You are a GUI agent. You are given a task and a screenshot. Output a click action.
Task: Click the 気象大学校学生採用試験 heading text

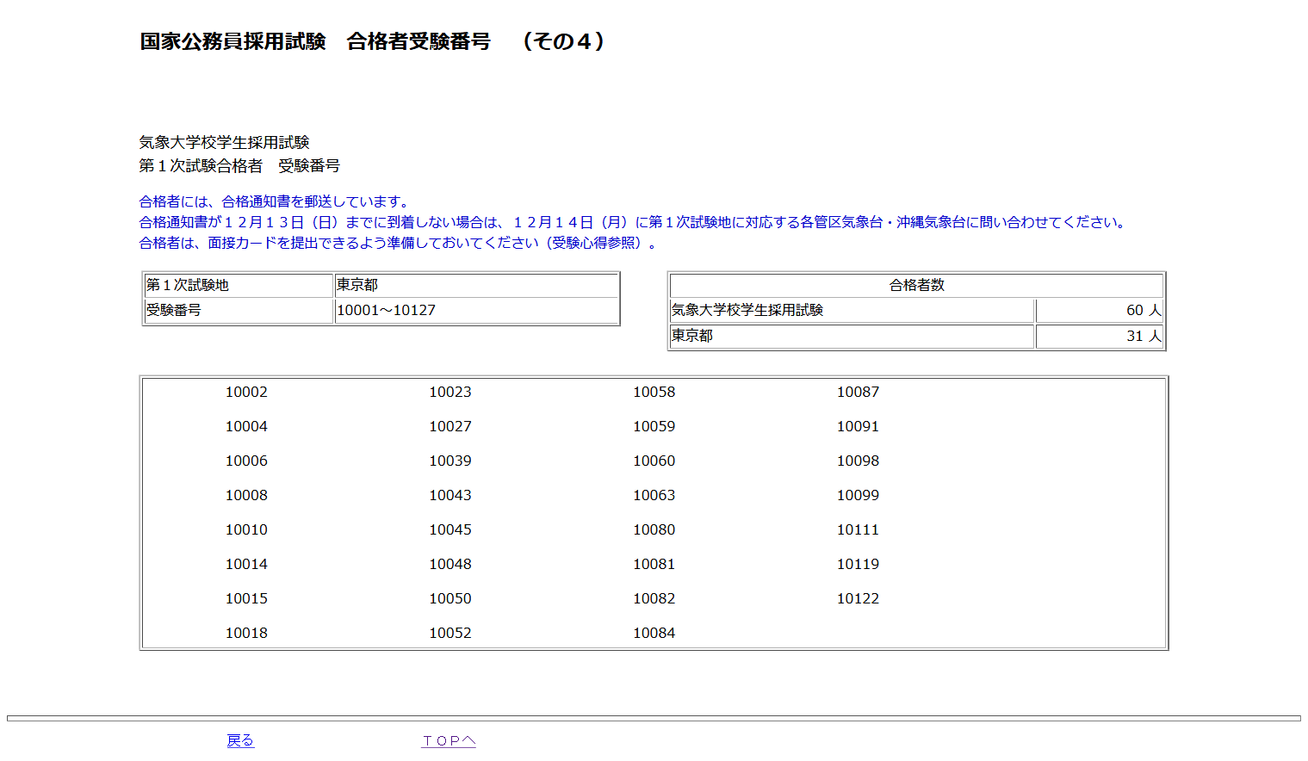tap(224, 142)
